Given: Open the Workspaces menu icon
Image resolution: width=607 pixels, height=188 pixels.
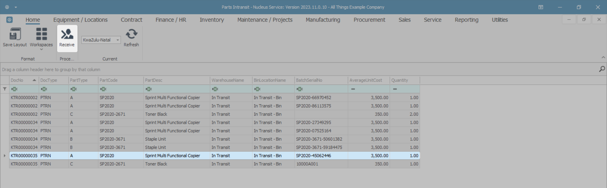Looking at the screenshot, I should (x=41, y=34).
